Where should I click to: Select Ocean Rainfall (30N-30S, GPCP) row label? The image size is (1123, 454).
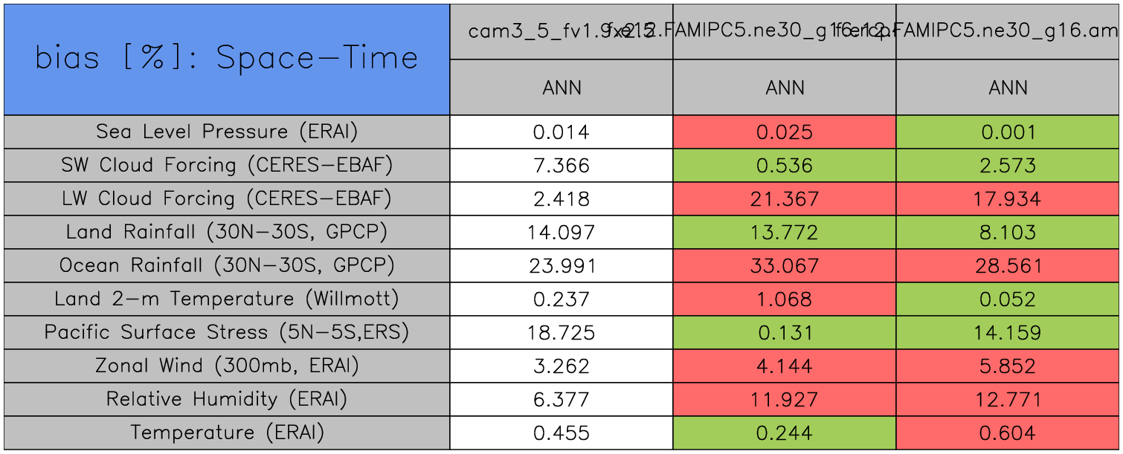(227, 266)
